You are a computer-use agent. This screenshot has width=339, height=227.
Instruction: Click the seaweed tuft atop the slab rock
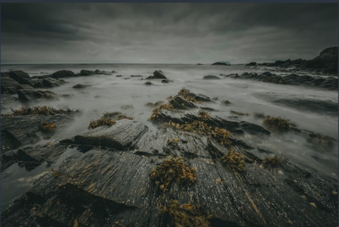101,122
